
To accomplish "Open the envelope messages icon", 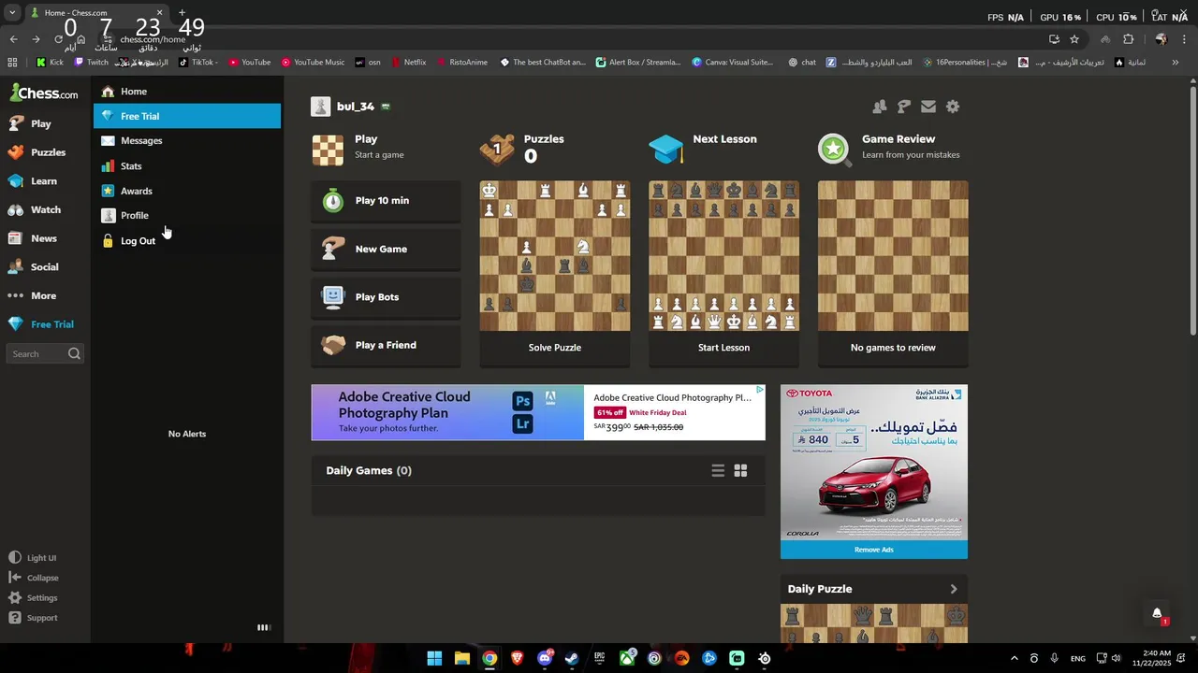I will tap(928, 107).
